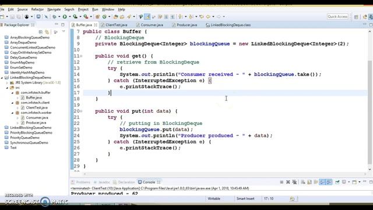
Task: Select Consumer.java in Package Explorer
Action: (x=37, y=118)
